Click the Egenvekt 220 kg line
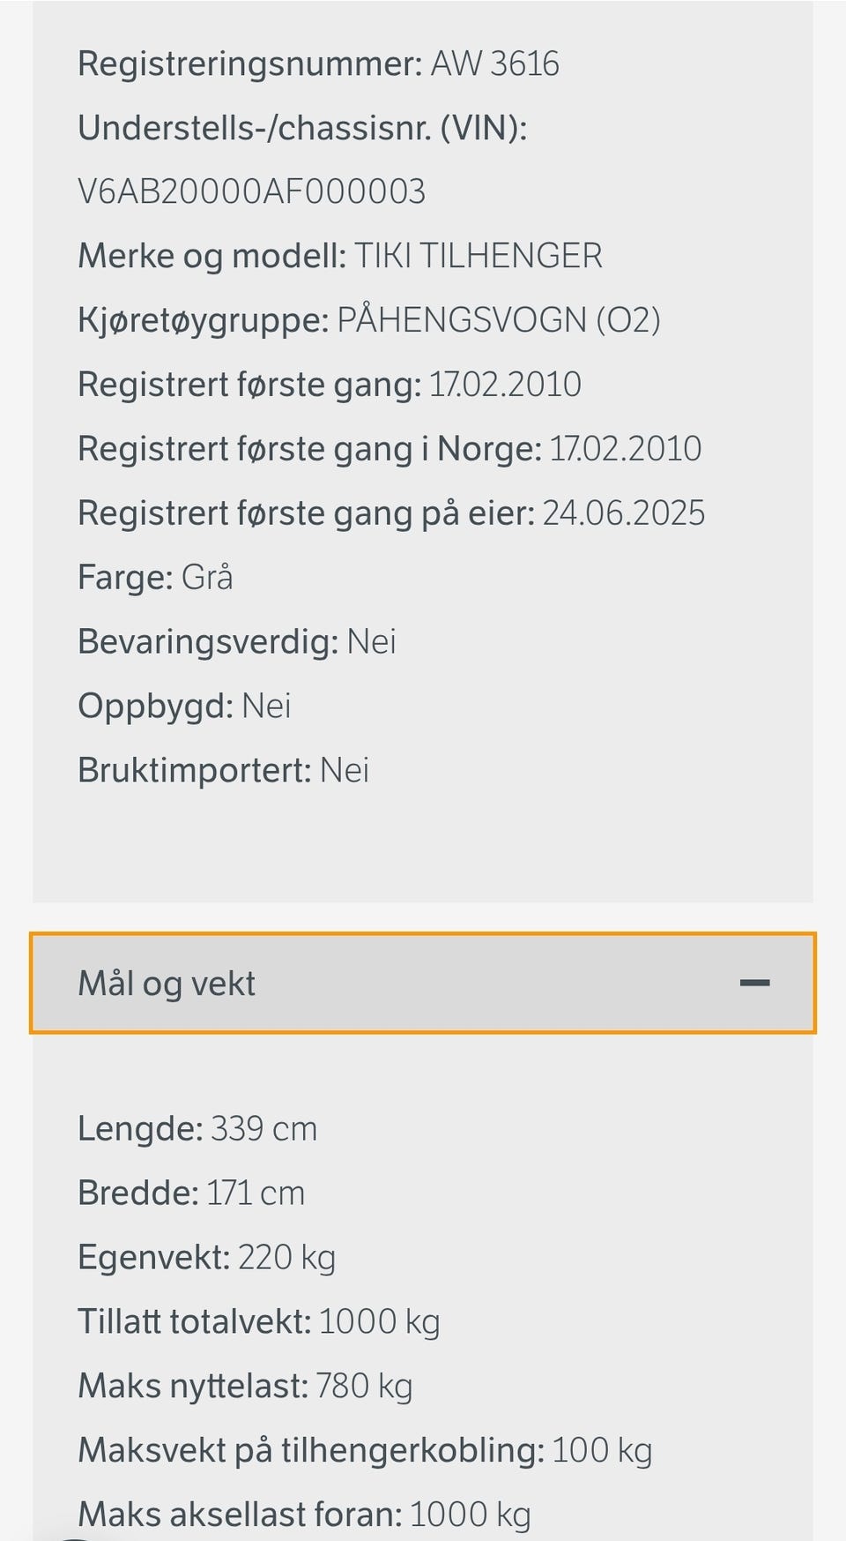 coord(206,1258)
